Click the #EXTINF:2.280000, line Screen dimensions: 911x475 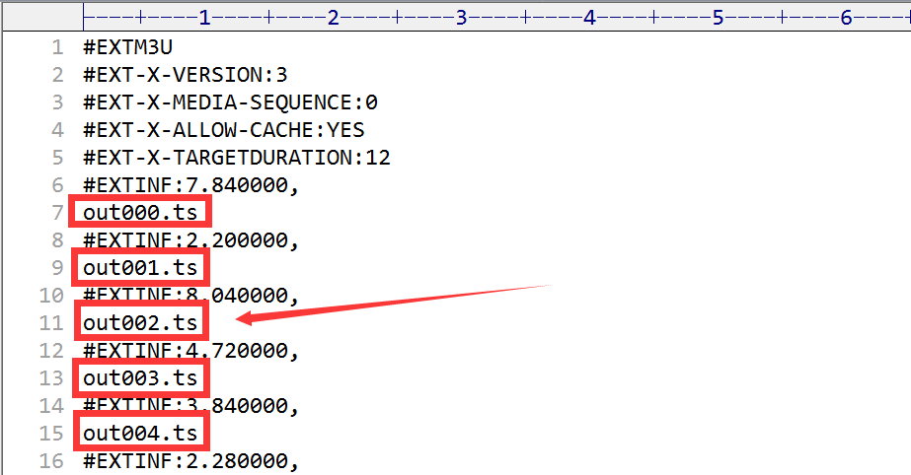pos(191,461)
